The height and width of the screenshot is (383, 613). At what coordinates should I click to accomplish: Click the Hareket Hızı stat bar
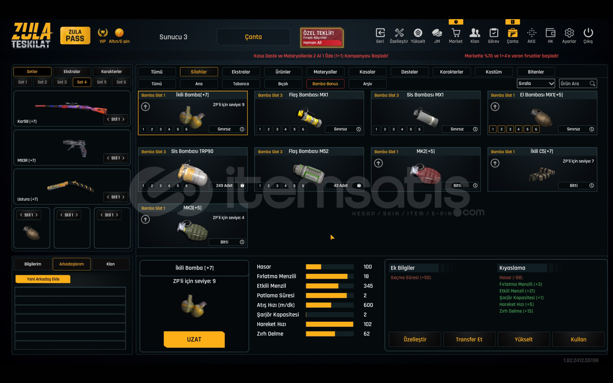coord(330,324)
